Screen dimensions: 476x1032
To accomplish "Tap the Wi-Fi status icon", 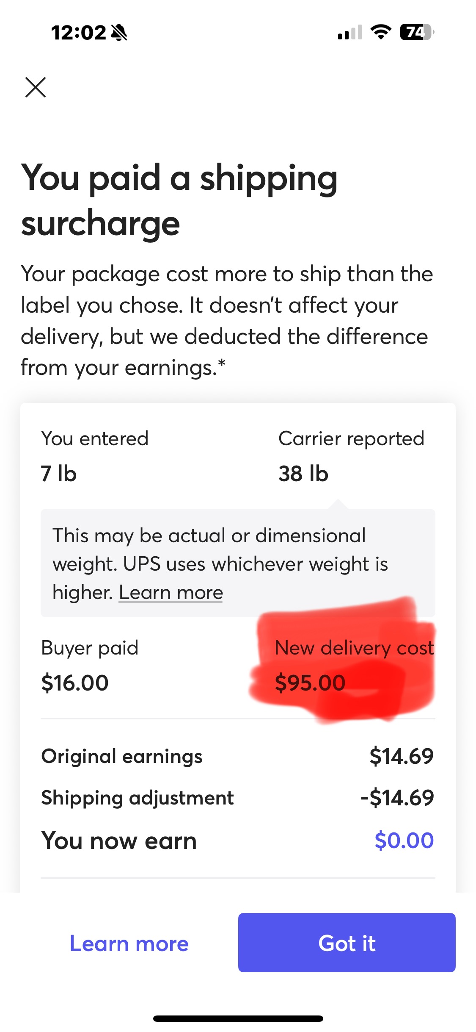I will 381,32.
